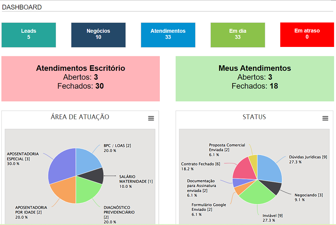The image size is (336, 225).
Task: Click the pink Contrato Fechado slice
Action: point(243,169)
